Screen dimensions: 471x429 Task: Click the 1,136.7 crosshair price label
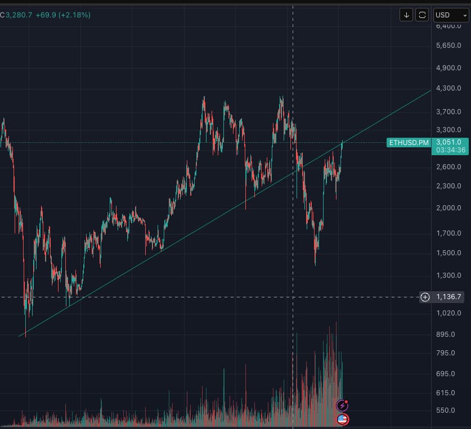pyautogui.click(x=448, y=297)
